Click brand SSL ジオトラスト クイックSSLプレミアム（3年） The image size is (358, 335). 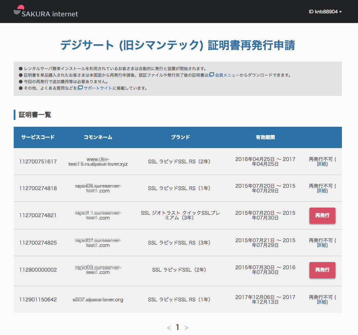180,215
